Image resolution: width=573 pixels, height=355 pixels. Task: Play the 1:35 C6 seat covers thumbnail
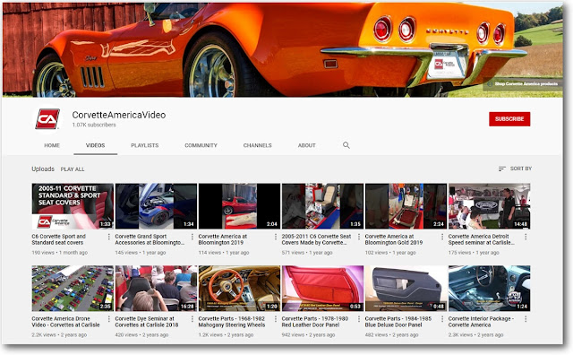point(322,206)
